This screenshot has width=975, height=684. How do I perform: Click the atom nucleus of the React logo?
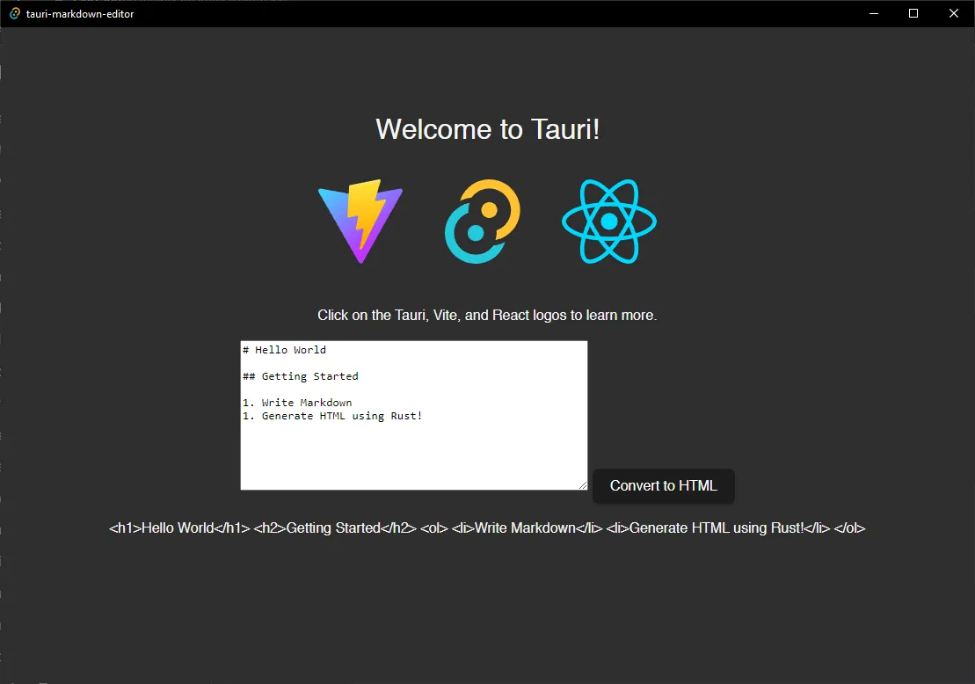click(x=608, y=221)
